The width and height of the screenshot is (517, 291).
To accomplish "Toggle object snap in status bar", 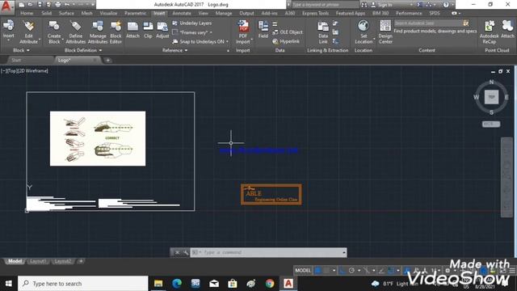I will click(391, 271).
